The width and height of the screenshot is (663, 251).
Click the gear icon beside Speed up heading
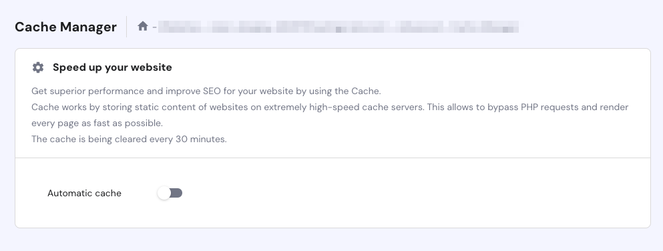click(38, 67)
